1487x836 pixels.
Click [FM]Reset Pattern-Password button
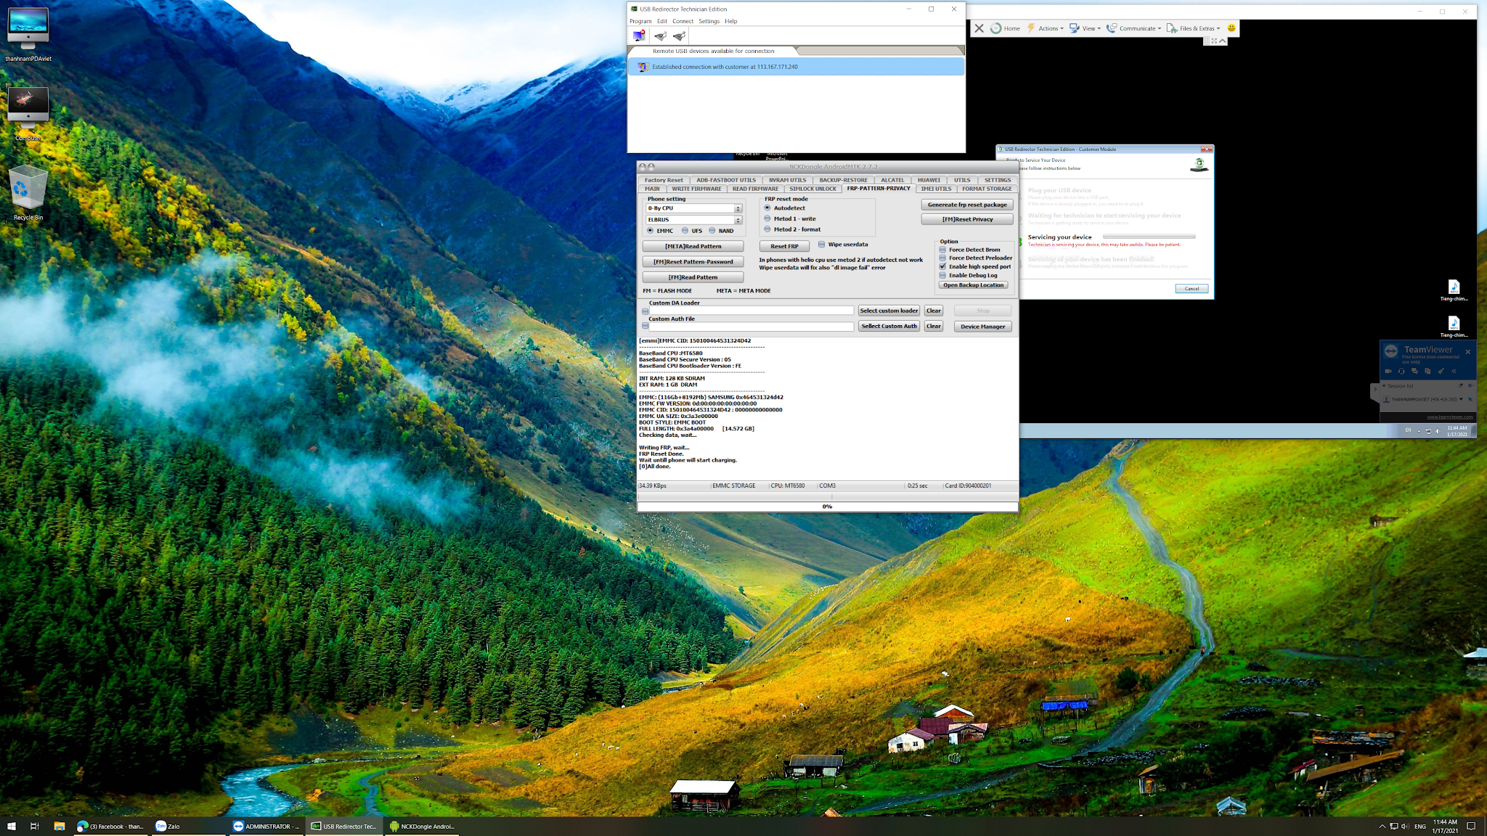tap(693, 262)
